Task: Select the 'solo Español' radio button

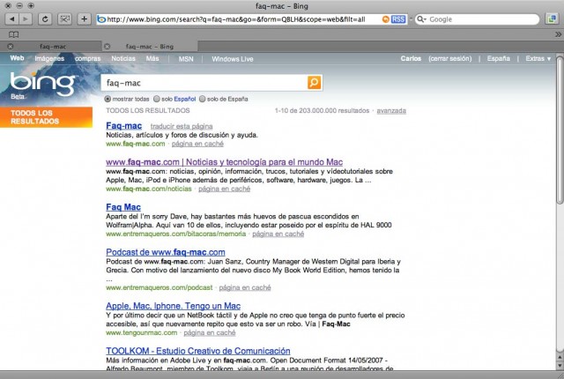Action: point(157,99)
